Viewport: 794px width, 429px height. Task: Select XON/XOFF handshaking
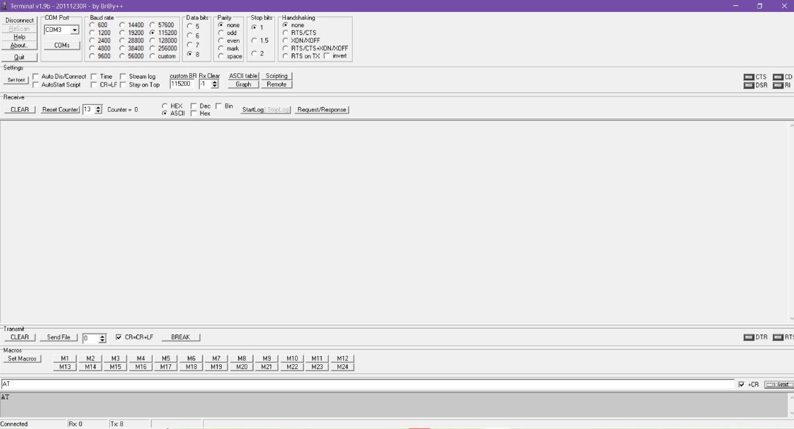[285, 40]
